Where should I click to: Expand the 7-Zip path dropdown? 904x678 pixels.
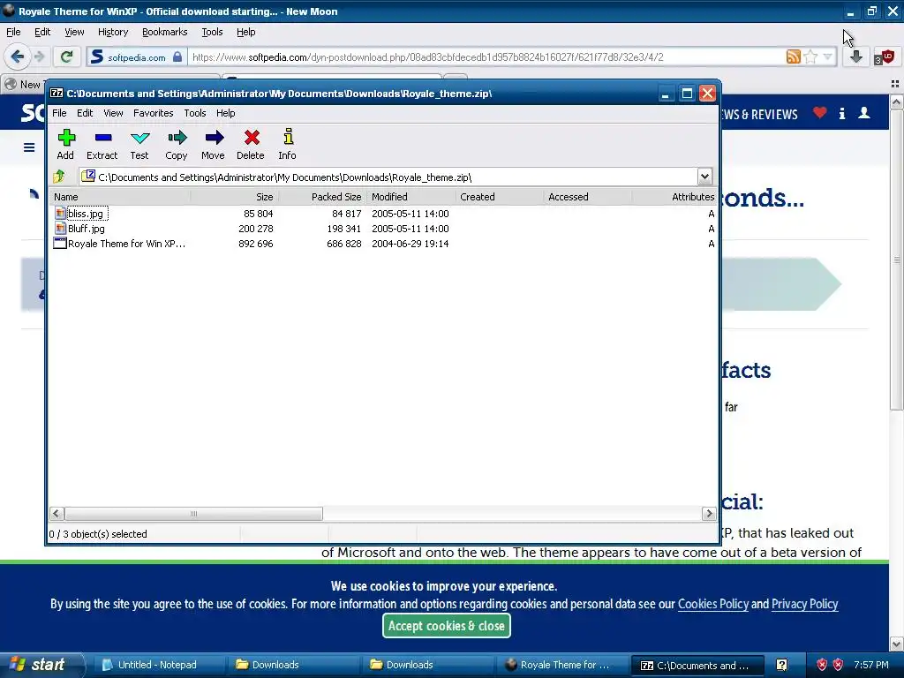coord(704,177)
